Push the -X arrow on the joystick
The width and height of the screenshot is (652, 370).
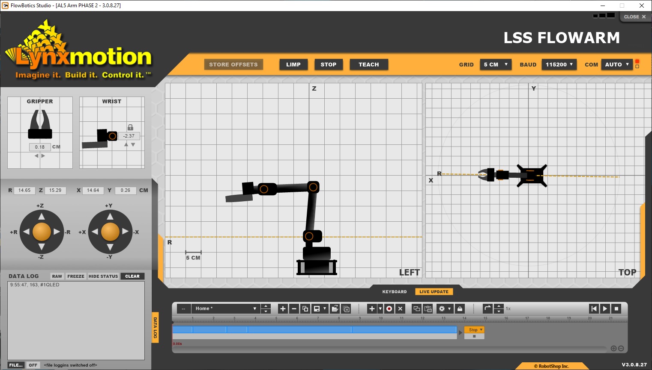pos(125,232)
